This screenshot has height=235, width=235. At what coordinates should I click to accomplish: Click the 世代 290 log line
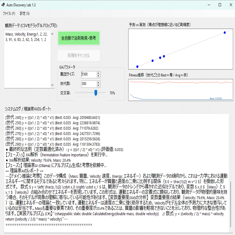pyautogui.click(x=53, y=144)
